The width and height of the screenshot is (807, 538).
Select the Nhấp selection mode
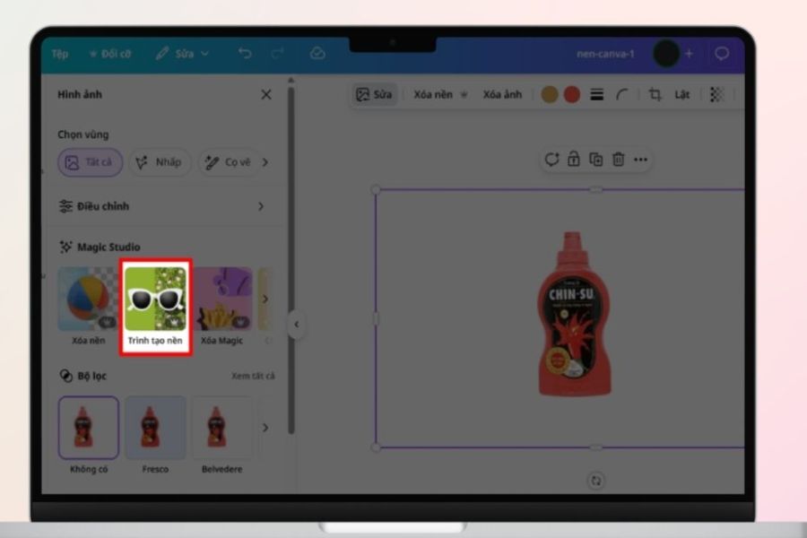click(x=160, y=162)
